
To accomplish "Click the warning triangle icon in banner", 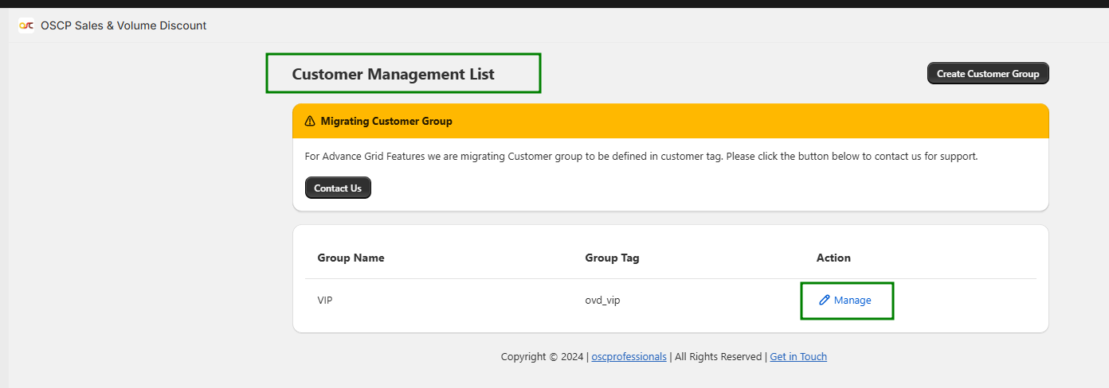I will coord(310,122).
